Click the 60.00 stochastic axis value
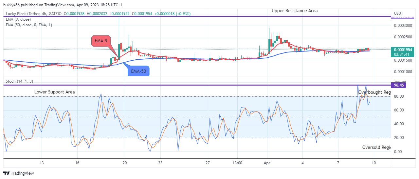The image size is (419, 179). (x=399, y=110)
